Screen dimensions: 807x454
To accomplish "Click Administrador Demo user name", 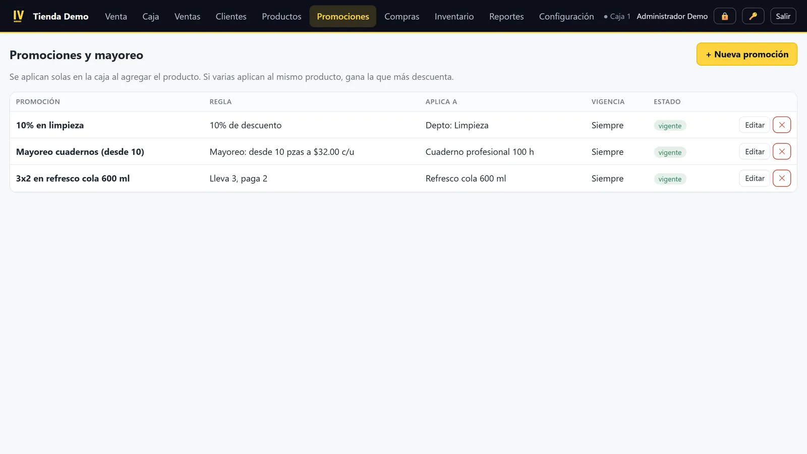I will 672,16.
